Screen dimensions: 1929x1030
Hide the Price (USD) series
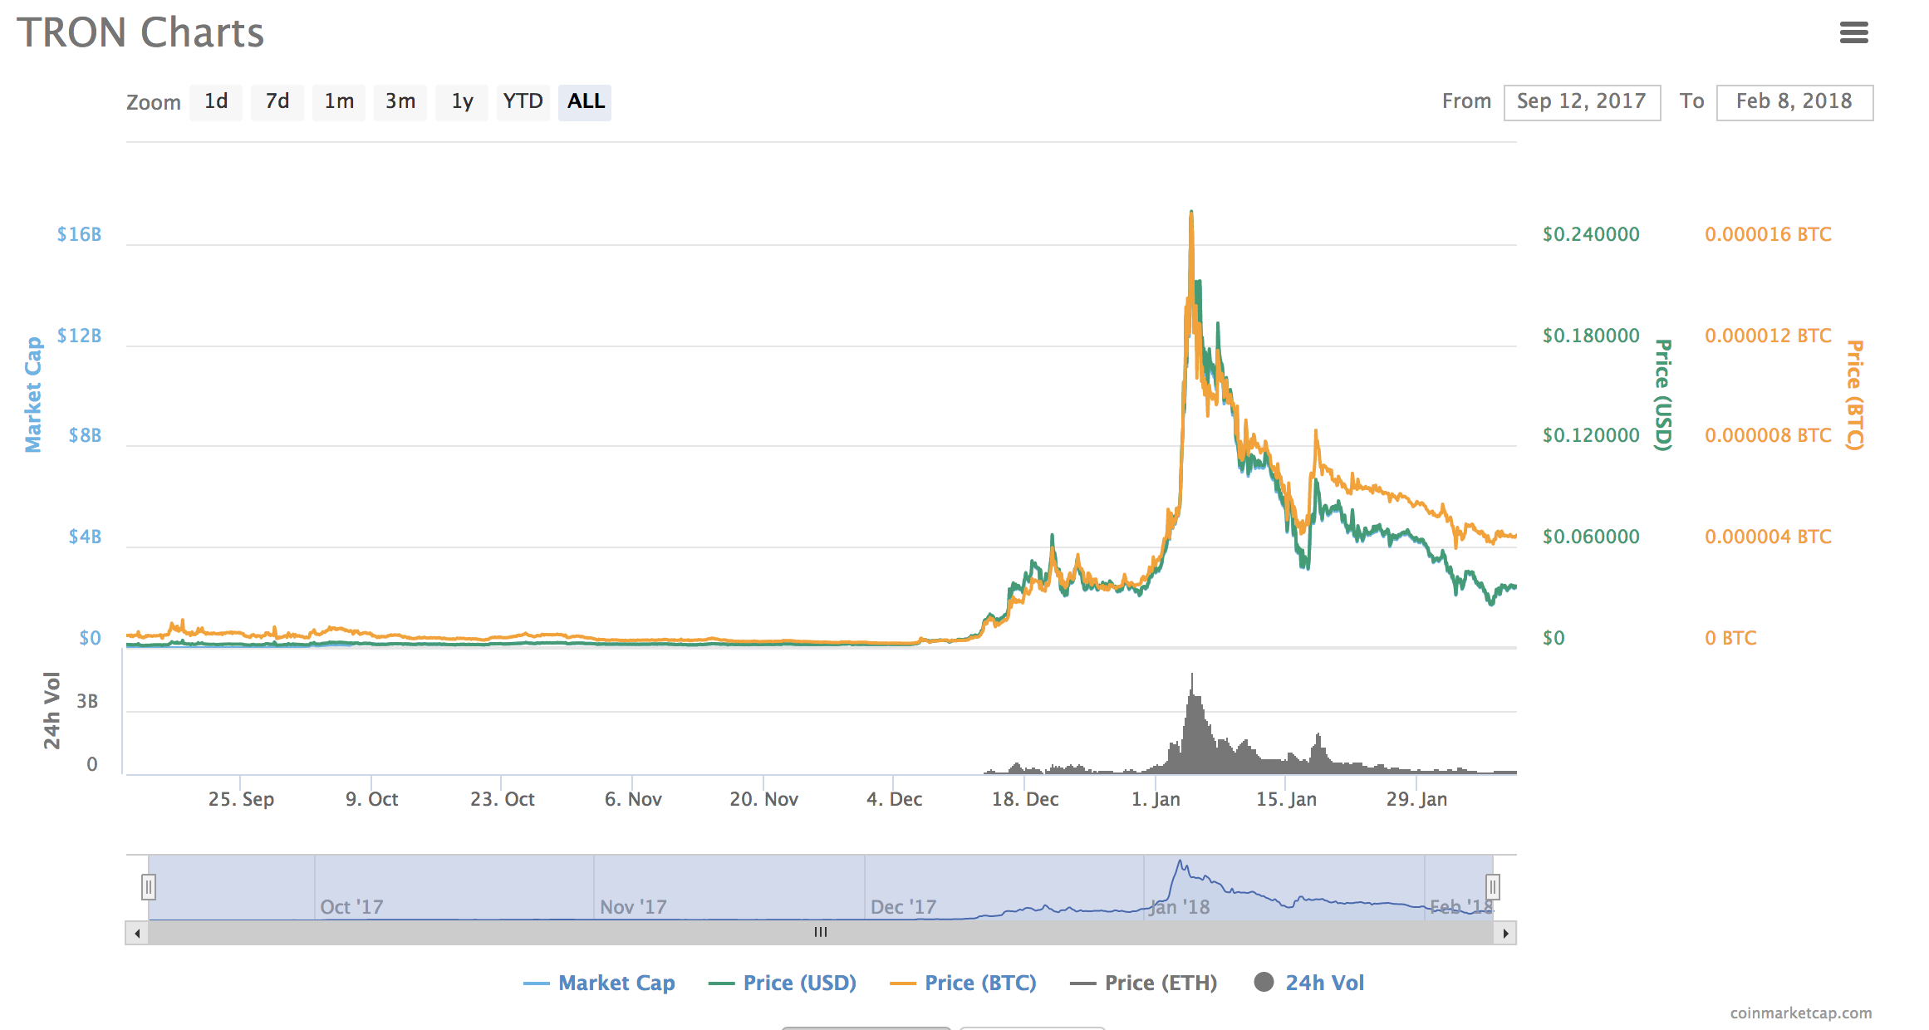point(798,983)
